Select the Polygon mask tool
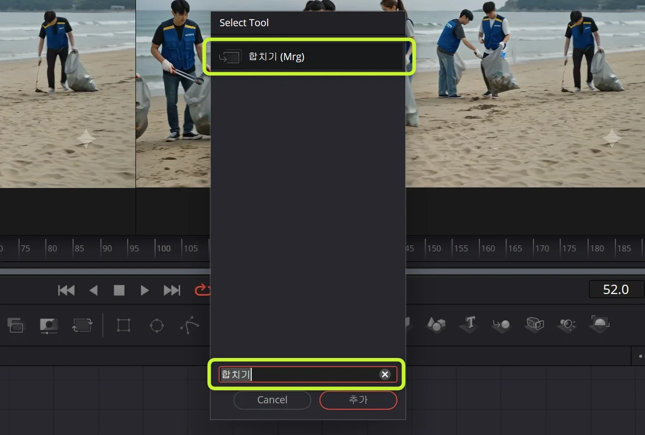This screenshot has height=435, width=645. [x=190, y=325]
